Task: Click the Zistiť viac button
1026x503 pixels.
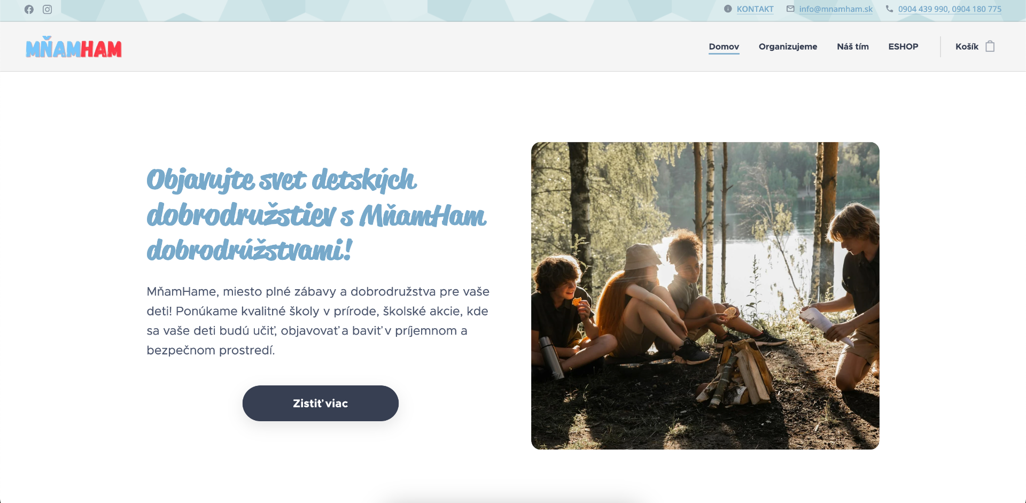Action: point(321,403)
